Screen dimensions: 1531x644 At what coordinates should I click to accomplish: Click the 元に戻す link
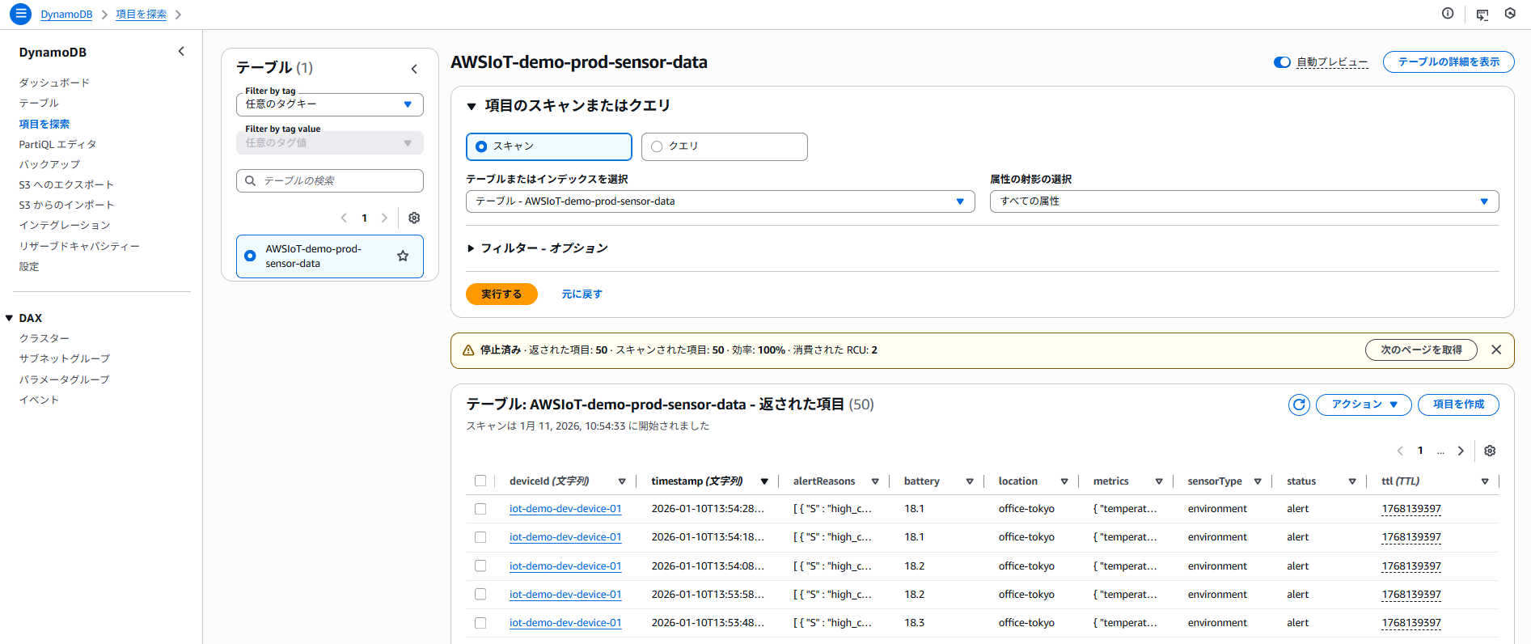tap(582, 294)
